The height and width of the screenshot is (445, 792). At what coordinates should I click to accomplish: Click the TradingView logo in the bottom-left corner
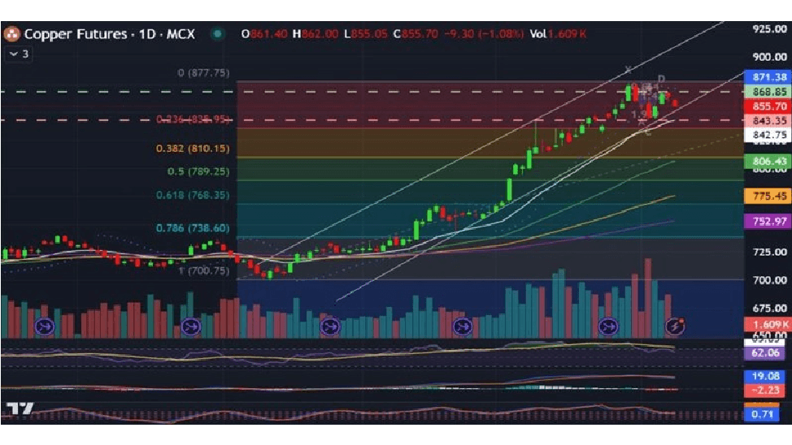click(20, 408)
